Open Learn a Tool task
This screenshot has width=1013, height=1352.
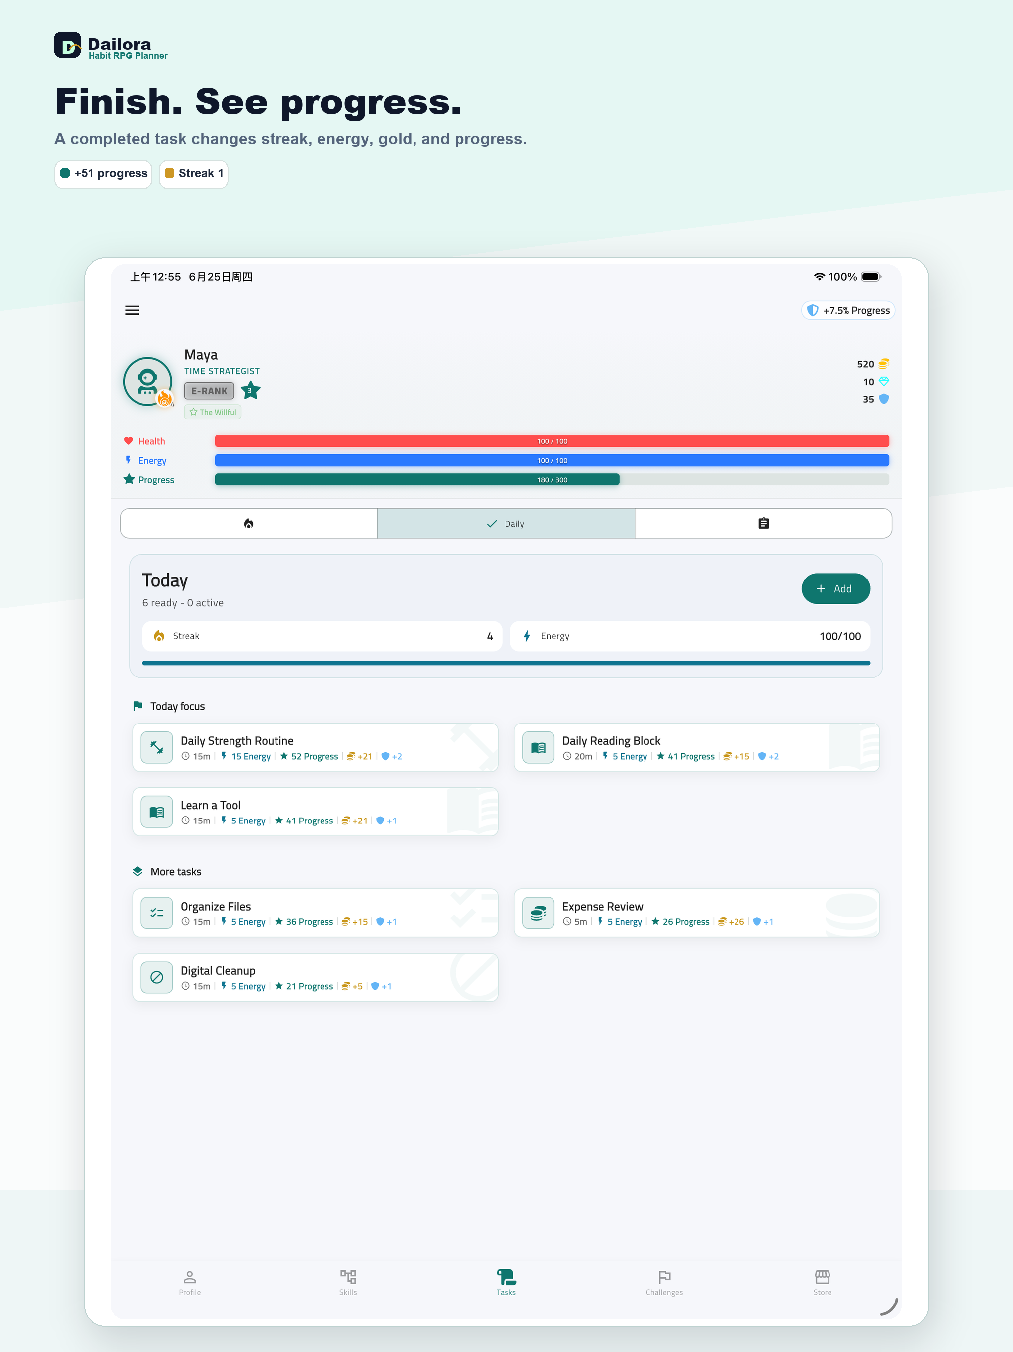[x=315, y=812]
